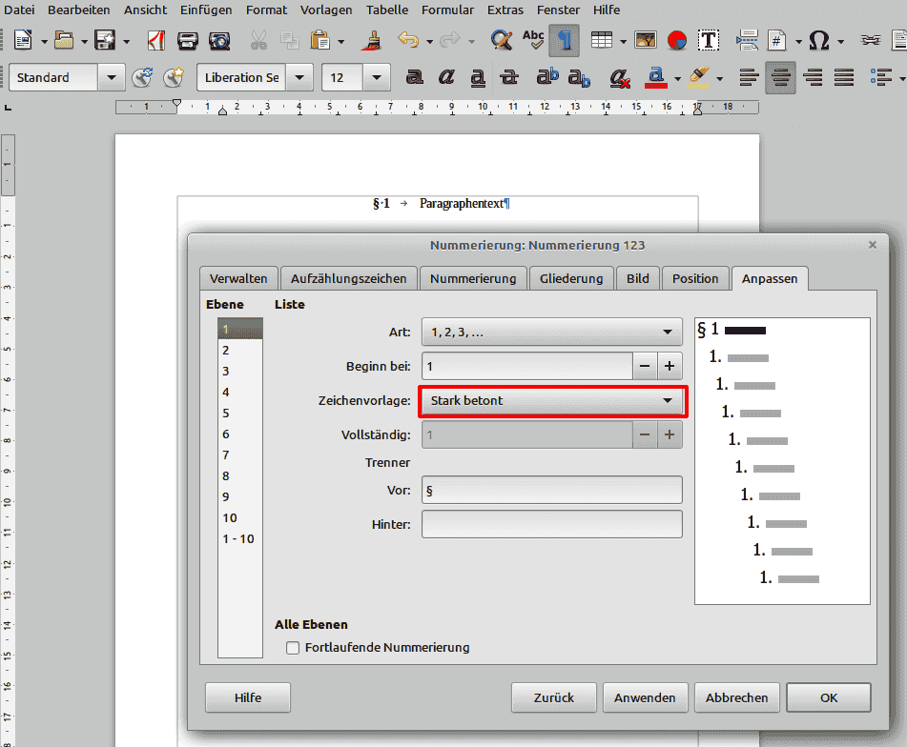Toggle bold formatting
Screen dimensions: 907x747
click(x=414, y=77)
